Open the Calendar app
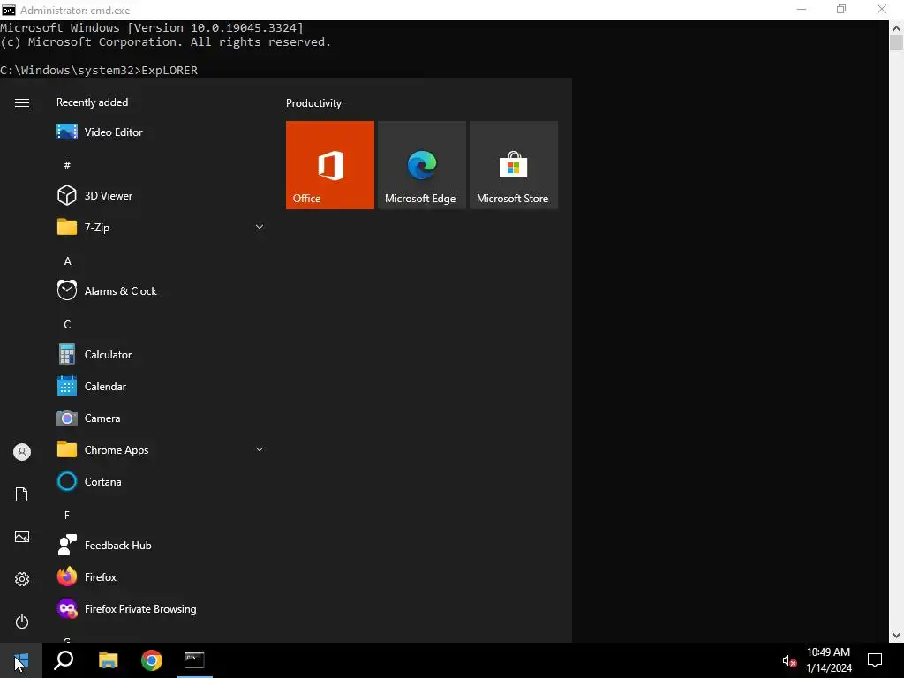 tap(161, 387)
